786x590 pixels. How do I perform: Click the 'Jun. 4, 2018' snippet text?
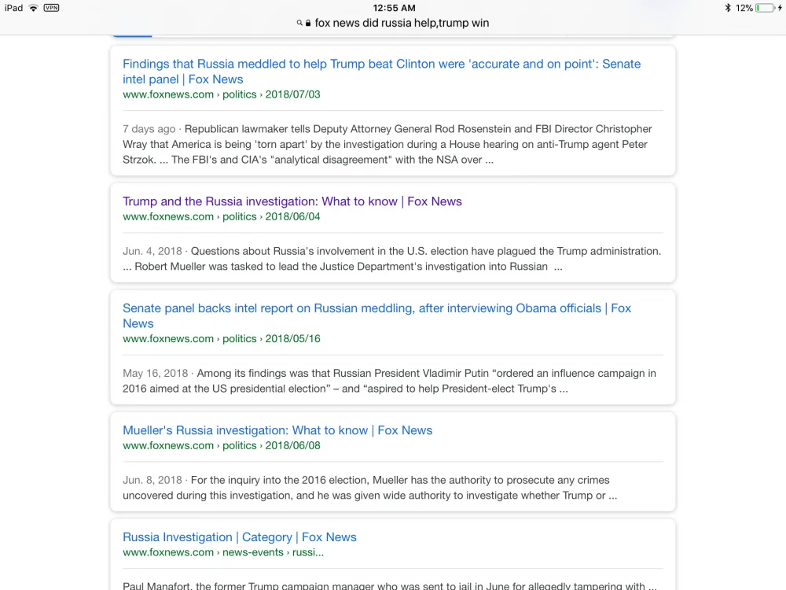pos(392,258)
